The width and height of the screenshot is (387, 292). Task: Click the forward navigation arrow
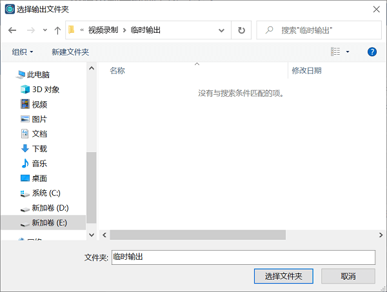pos(31,30)
